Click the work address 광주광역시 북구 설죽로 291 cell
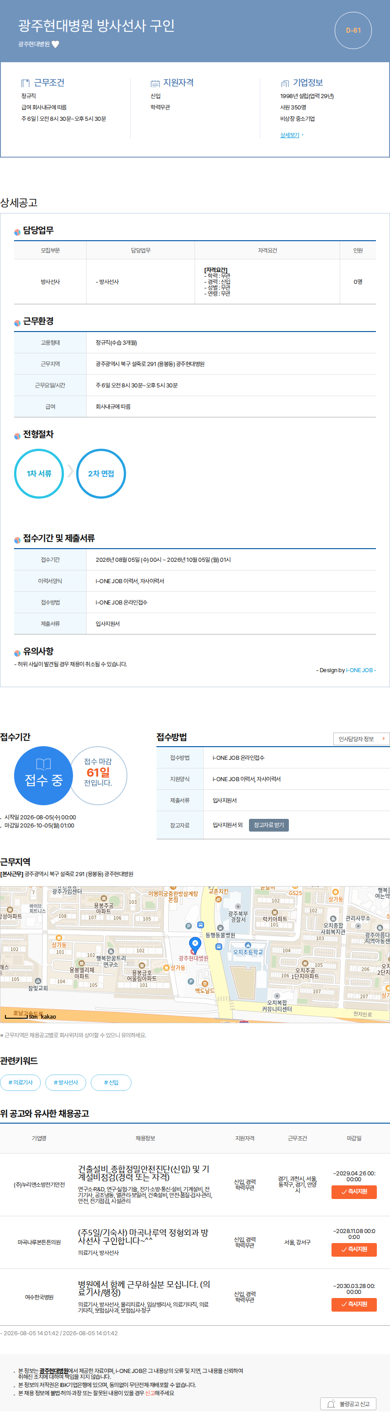This screenshot has height=1412, width=390. click(x=231, y=364)
